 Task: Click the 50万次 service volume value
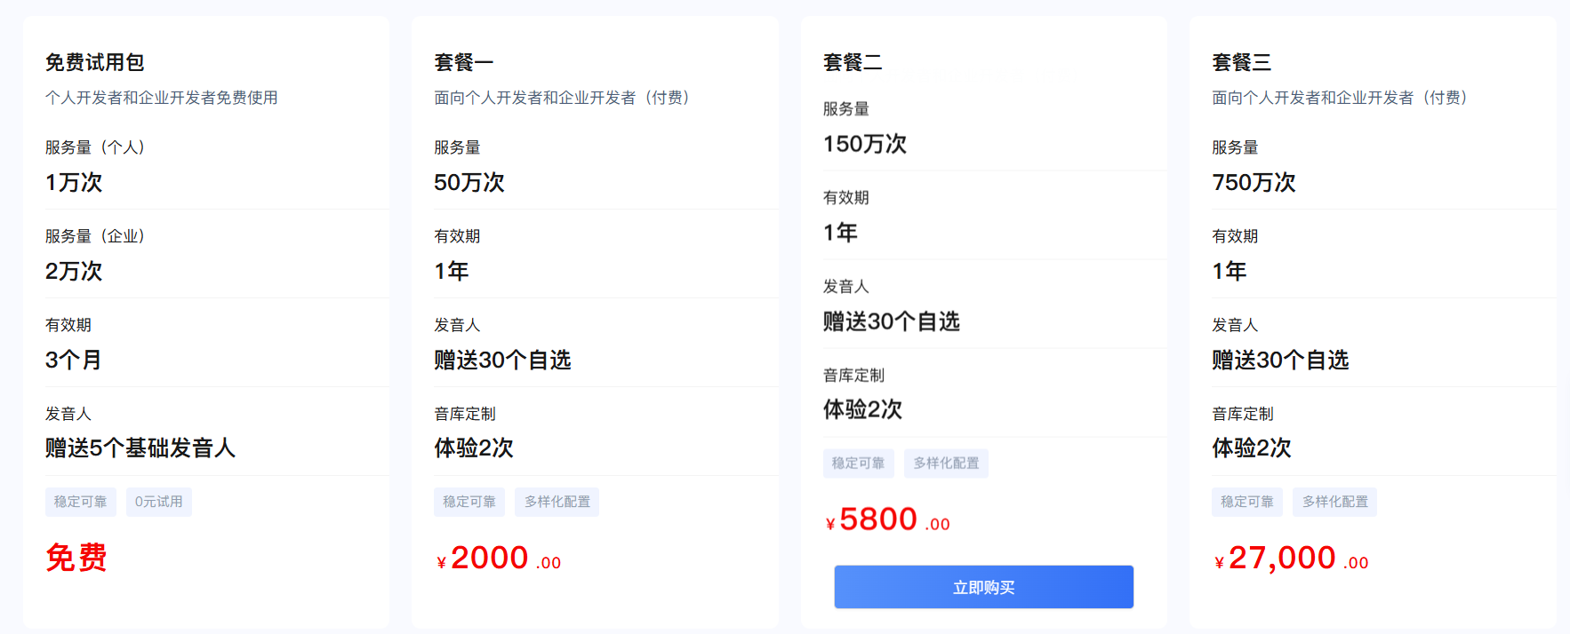[x=469, y=182]
